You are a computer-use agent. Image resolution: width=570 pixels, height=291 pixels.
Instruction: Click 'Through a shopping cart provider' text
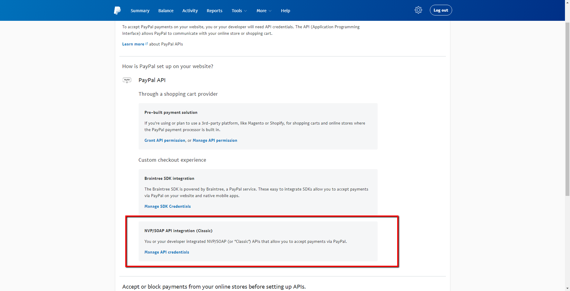click(178, 94)
